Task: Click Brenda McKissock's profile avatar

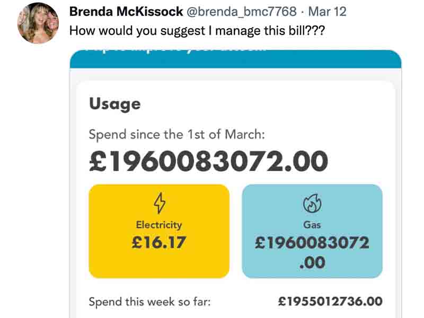Action: (38, 23)
